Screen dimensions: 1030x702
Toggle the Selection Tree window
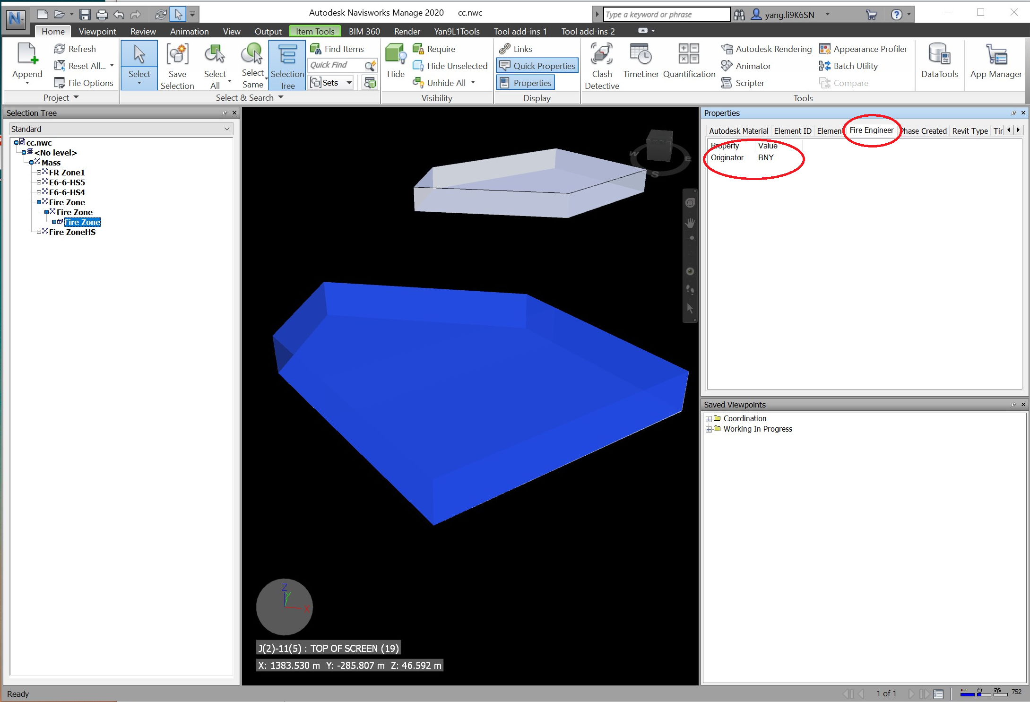click(x=287, y=65)
